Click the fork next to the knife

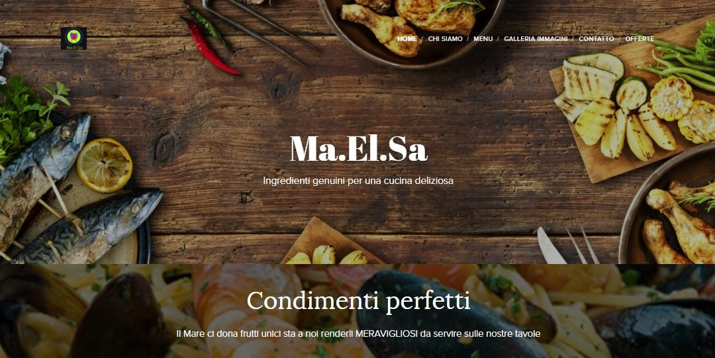click(x=584, y=244)
